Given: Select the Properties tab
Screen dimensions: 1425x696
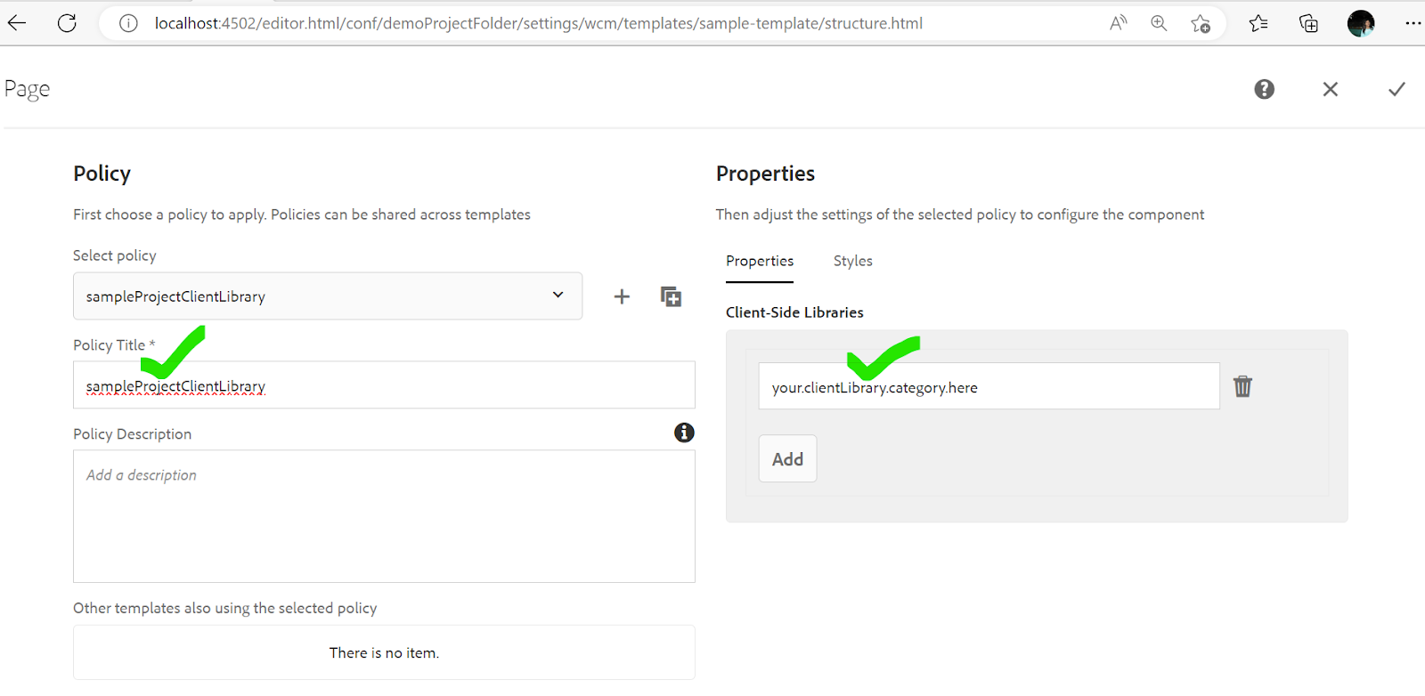Looking at the screenshot, I should pyautogui.click(x=760, y=261).
